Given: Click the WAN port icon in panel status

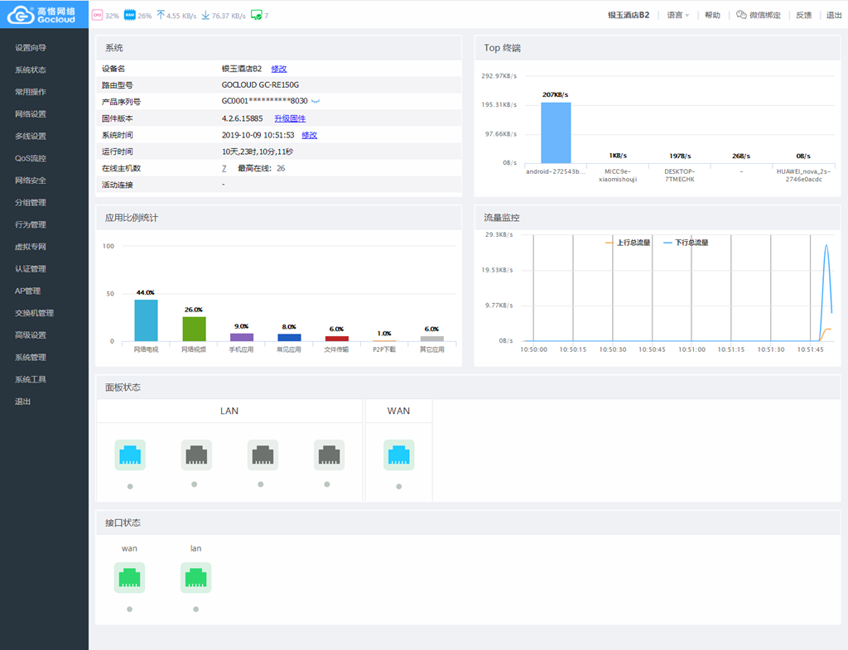Looking at the screenshot, I should 398,455.
